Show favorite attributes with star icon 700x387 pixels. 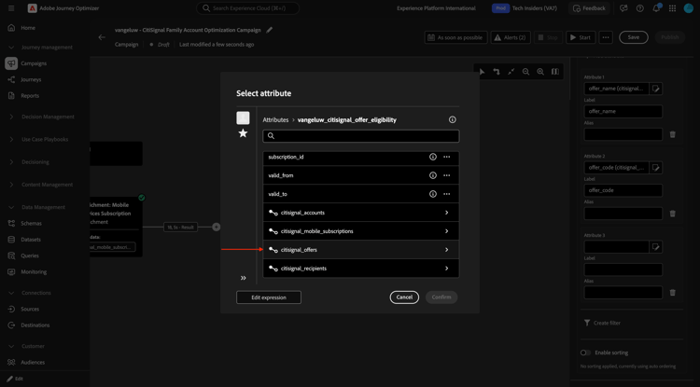243,132
